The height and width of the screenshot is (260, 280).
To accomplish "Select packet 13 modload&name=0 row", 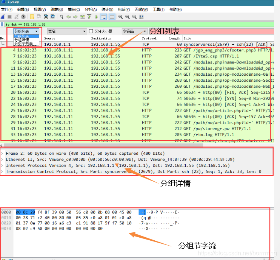I will pos(137,74).
